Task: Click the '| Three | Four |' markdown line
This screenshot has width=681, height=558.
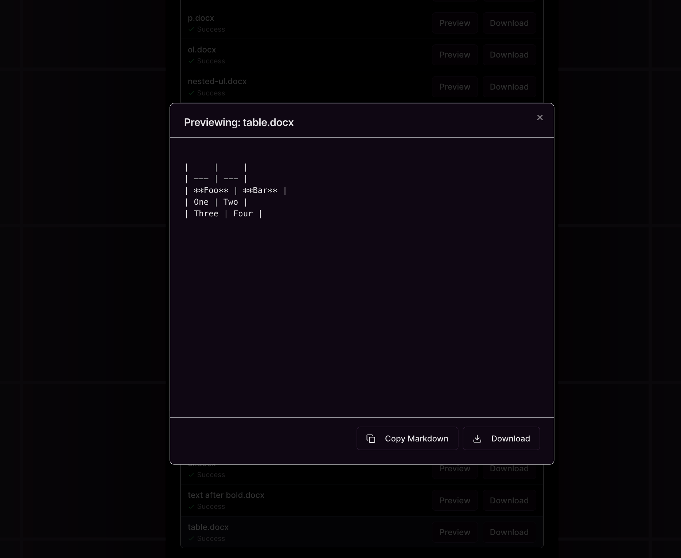Action: (x=223, y=214)
